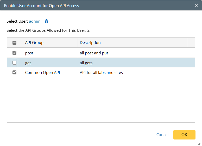The image size is (202, 146).
Task: Select the Common Open API row name
Action: (x=42, y=73)
